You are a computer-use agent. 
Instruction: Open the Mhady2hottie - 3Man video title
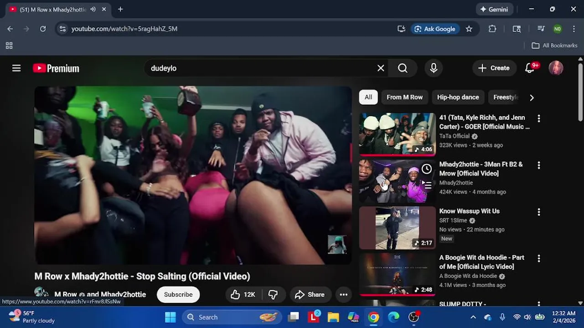click(x=481, y=169)
